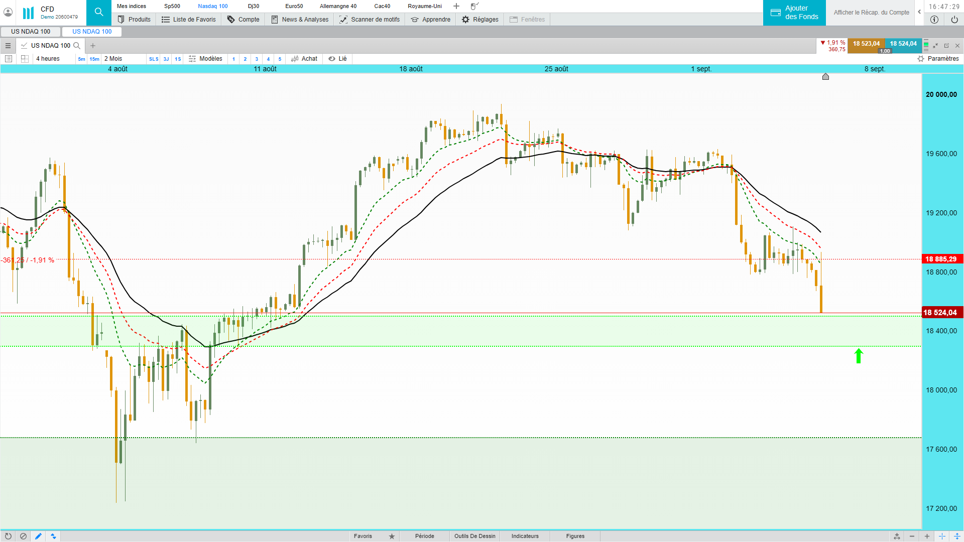Click Afficher le Récap. du Compte
This screenshot has width=964, height=542.
click(871, 13)
